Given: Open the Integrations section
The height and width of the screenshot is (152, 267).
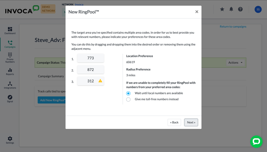Looking at the screenshot, I should click(x=10, y=85).
